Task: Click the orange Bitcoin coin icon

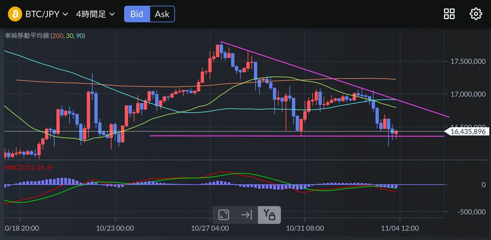Action: coord(15,14)
